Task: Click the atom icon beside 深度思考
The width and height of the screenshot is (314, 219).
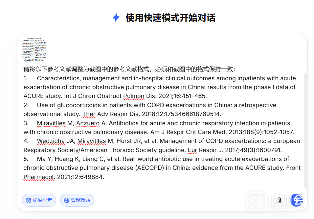Action: [29, 200]
